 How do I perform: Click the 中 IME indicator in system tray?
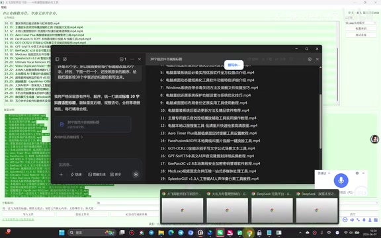pos(329,233)
